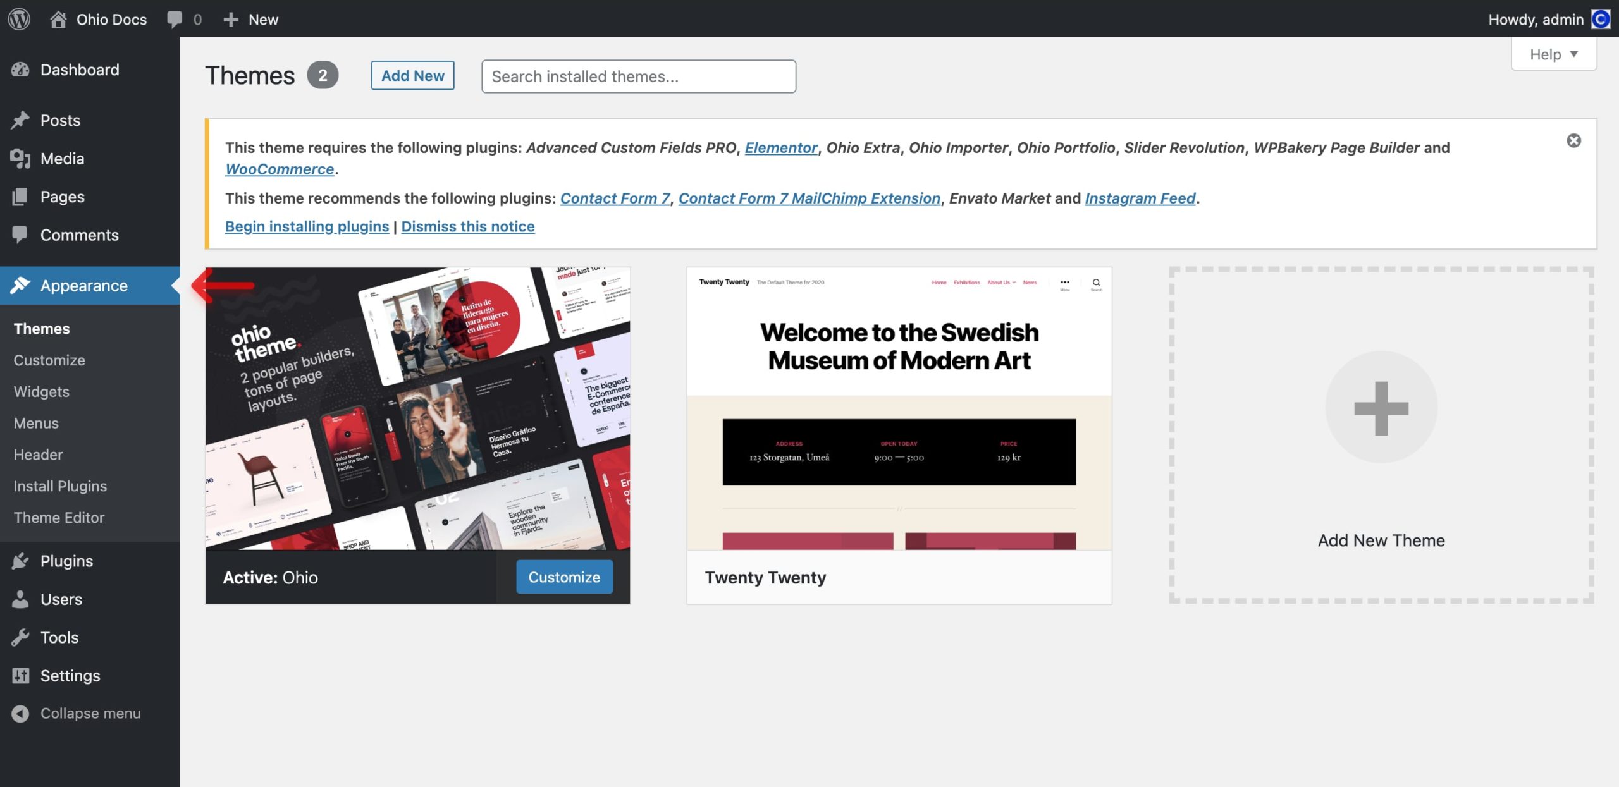Click the plus icon next to New
Screen dimensions: 1619x787
click(x=231, y=20)
